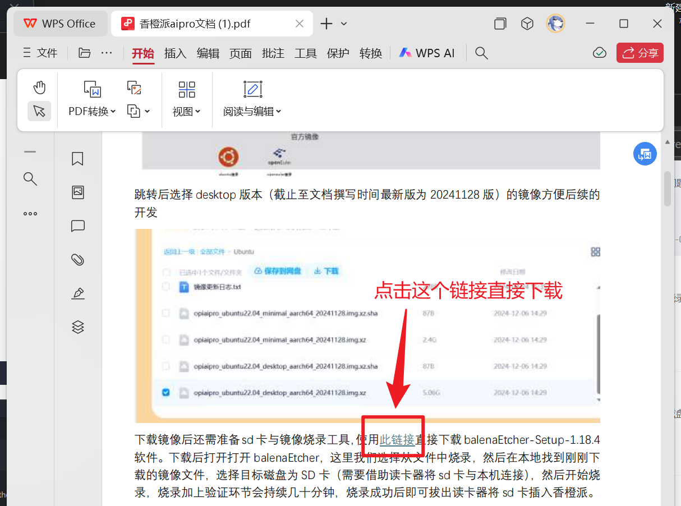The height and width of the screenshot is (506, 681).
Task: Click the ribbon search magnifier icon
Action: (481, 53)
